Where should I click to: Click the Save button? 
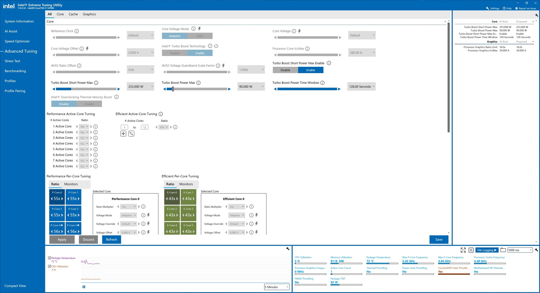tap(438, 240)
